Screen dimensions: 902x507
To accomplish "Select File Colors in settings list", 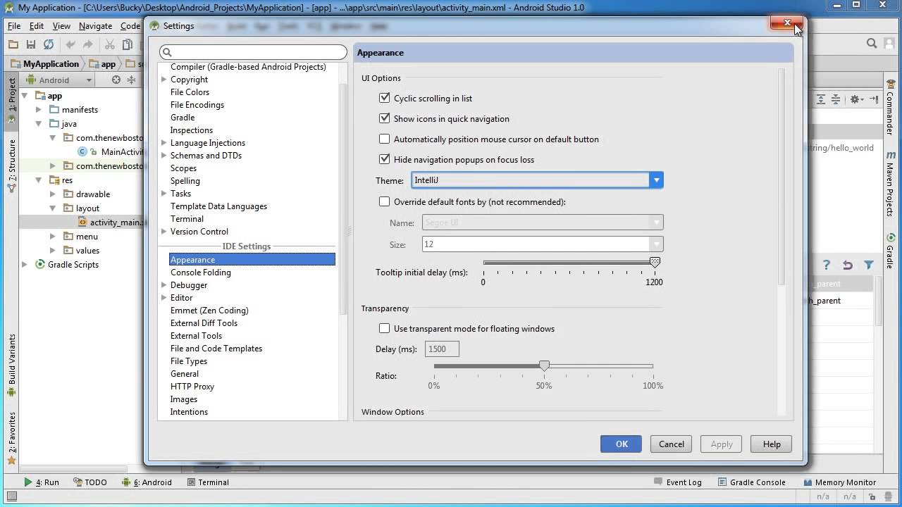I will pyautogui.click(x=190, y=92).
